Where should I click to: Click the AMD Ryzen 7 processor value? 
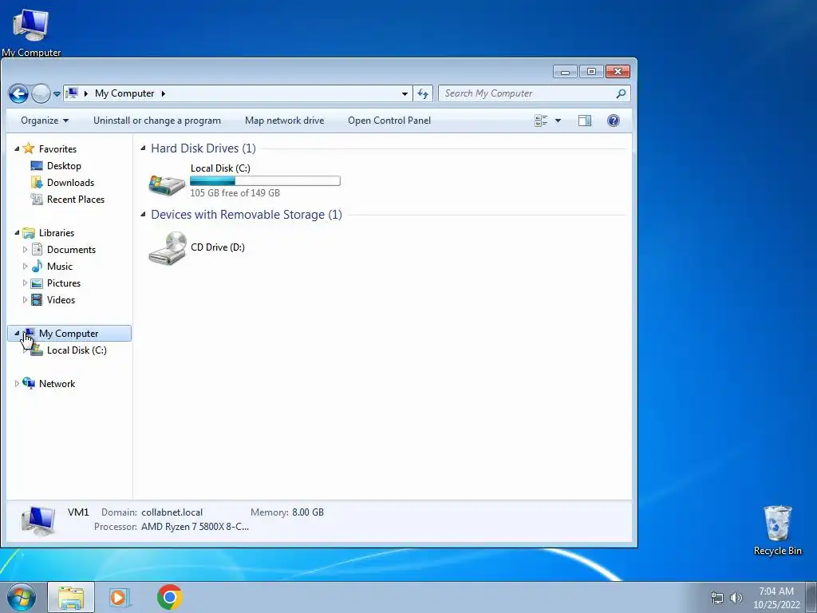point(195,527)
